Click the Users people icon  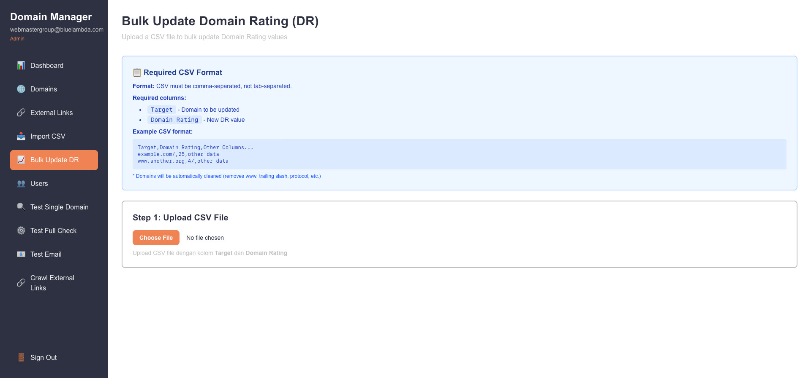click(21, 183)
